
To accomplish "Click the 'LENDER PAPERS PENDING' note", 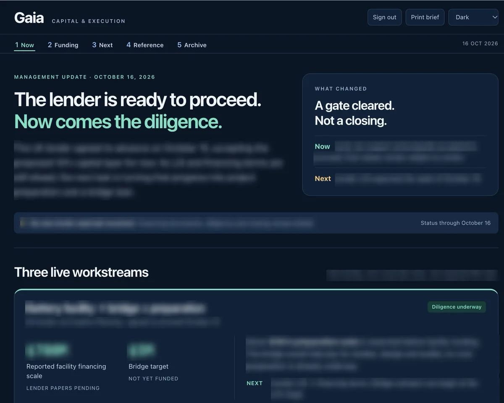I will click(x=63, y=388).
